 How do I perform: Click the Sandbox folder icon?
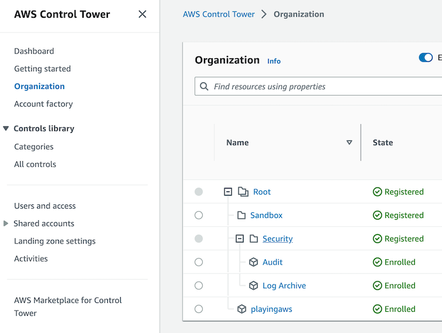[241, 215]
